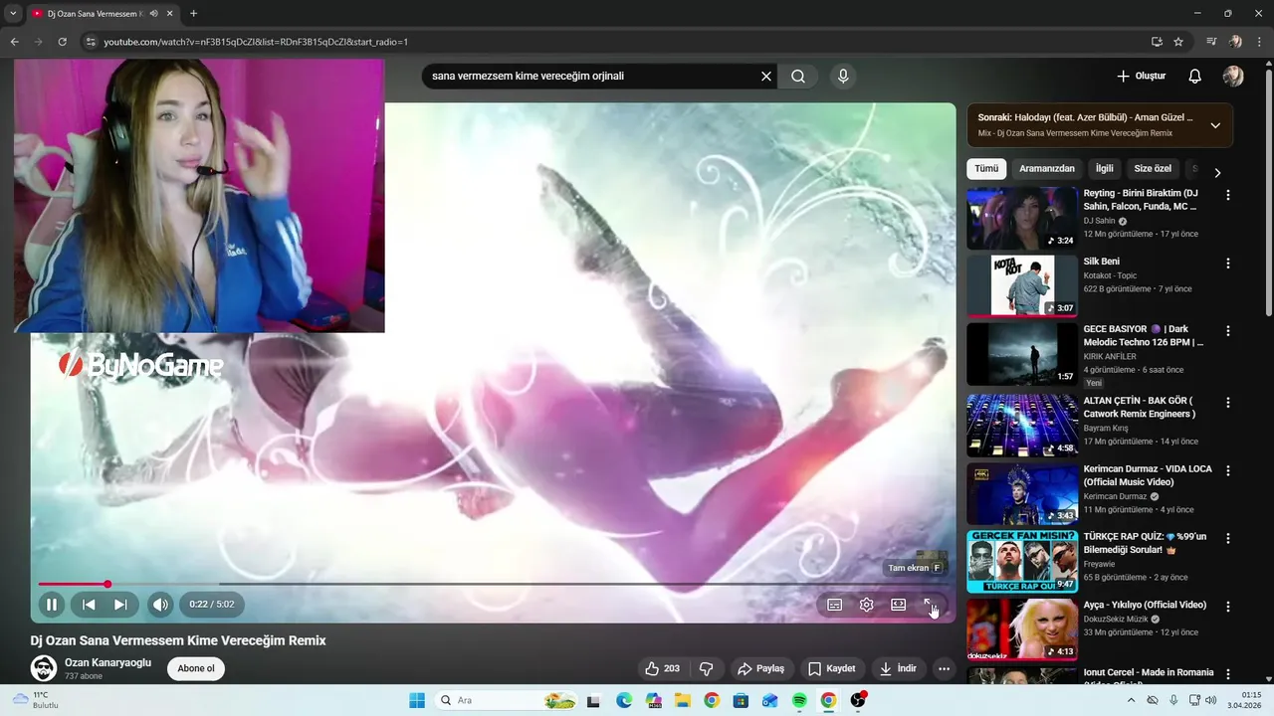Screen dimensions: 1274x716
Task: Open Microsoft Edge from the taskbar
Action: coord(624,700)
